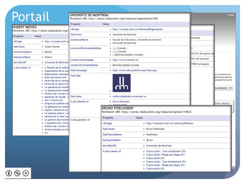Screen dimensions: 245x184
Task: Click rdf:type in the Hubert Reeves window
Action: point(18,41)
